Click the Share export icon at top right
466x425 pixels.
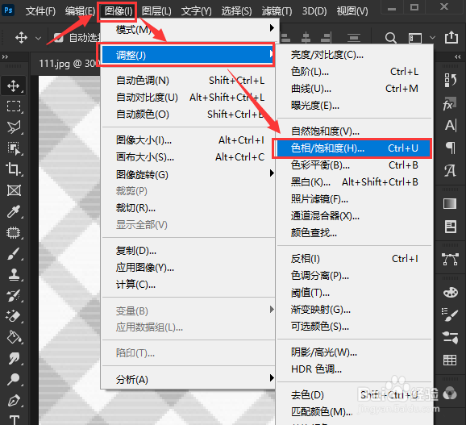click(451, 37)
